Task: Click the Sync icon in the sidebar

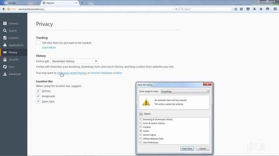Action: pos(5,67)
